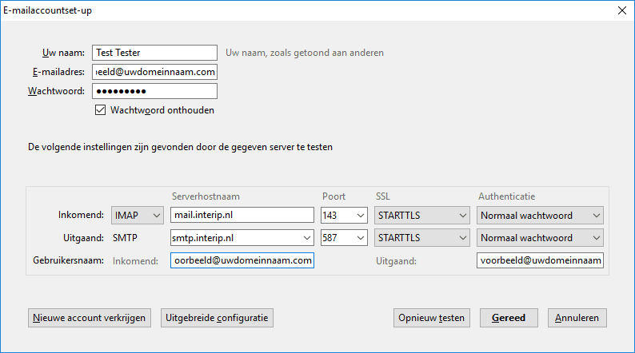Click the outgoing Gebruikersnaam field
The height and width of the screenshot is (353, 635).
[540, 260]
